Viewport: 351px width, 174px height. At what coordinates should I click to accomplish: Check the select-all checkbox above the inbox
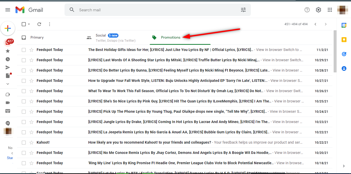(23, 24)
